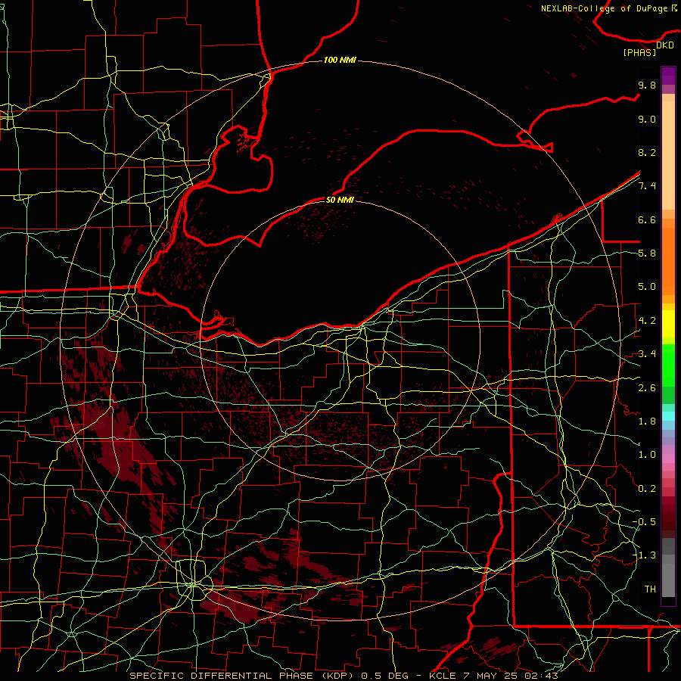Image resolution: width=681 pixels, height=681 pixels.
Task: Click the TH threshold legend label
Action: coord(650,589)
